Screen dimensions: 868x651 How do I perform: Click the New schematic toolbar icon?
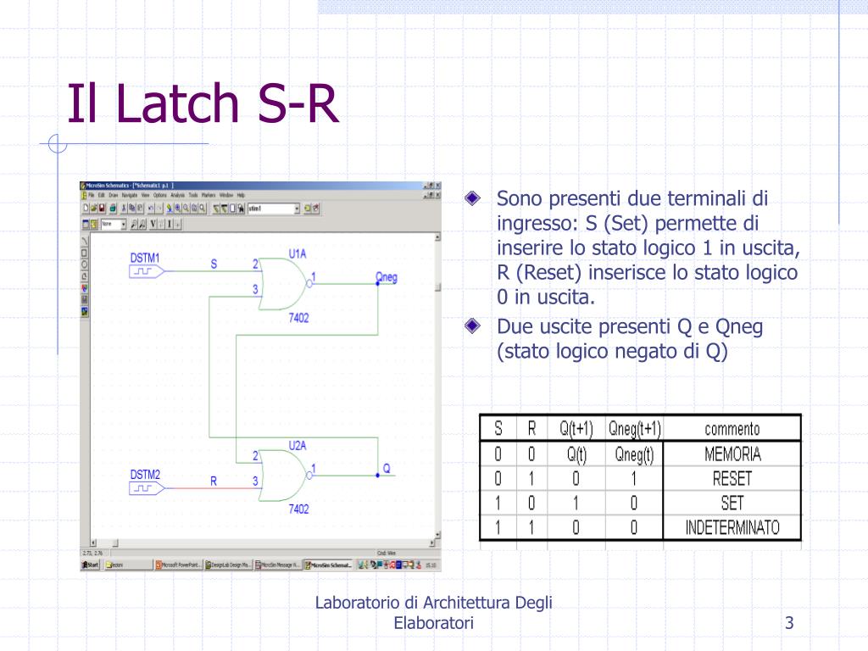(x=86, y=209)
